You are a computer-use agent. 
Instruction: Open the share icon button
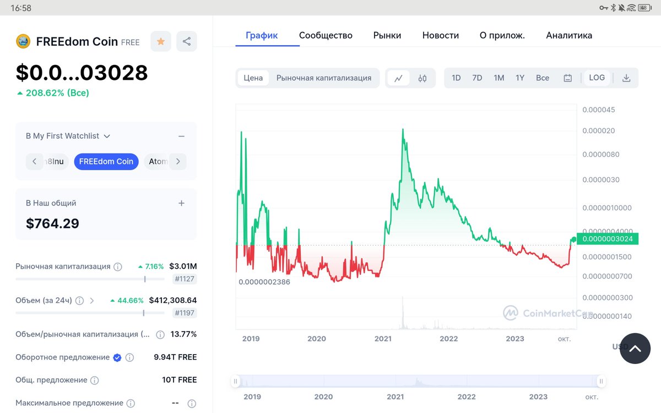187,41
